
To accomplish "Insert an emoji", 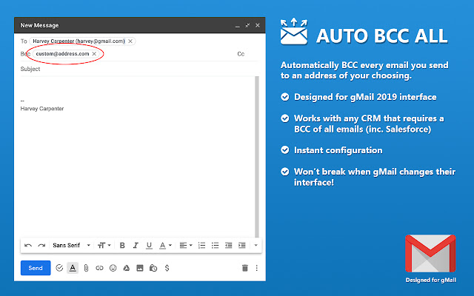I will pyautogui.click(x=113, y=268).
